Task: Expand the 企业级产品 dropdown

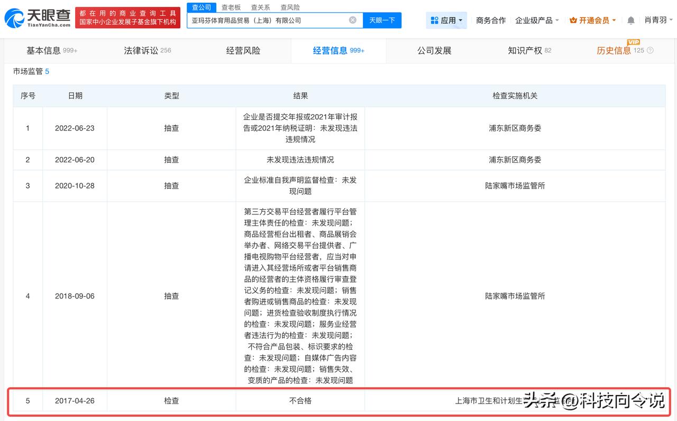Action: click(537, 20)
